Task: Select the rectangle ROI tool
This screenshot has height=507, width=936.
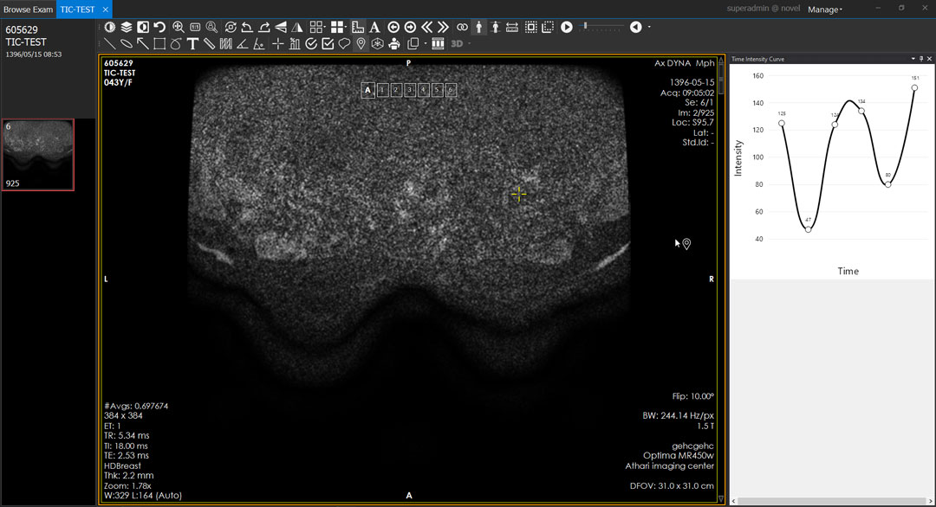Action: pyautogui.click(x=159, y=43)
